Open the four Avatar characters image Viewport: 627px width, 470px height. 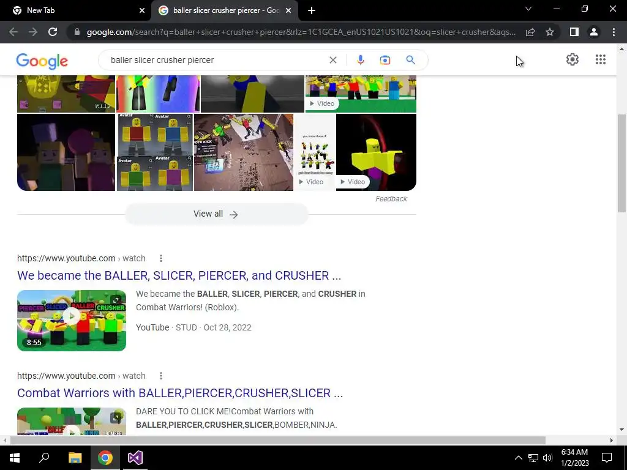pos(155,152)
